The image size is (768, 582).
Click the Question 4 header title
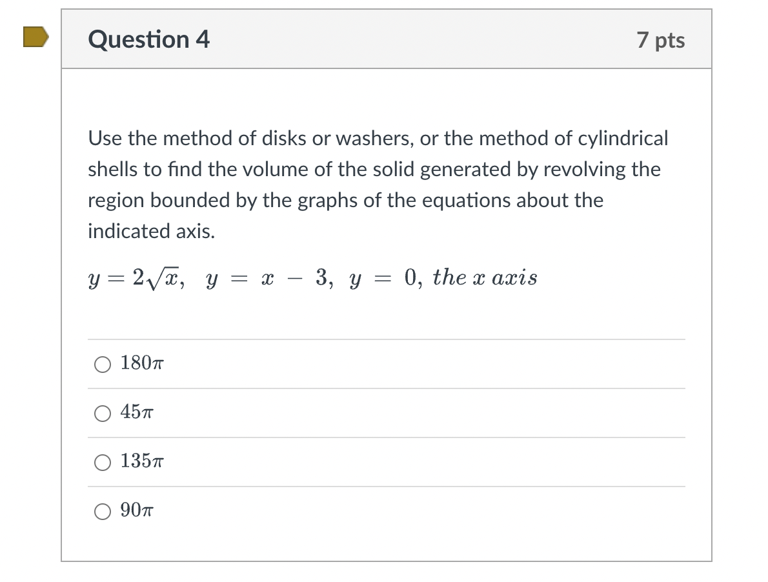pyautogui.click(x=148, y=39)
